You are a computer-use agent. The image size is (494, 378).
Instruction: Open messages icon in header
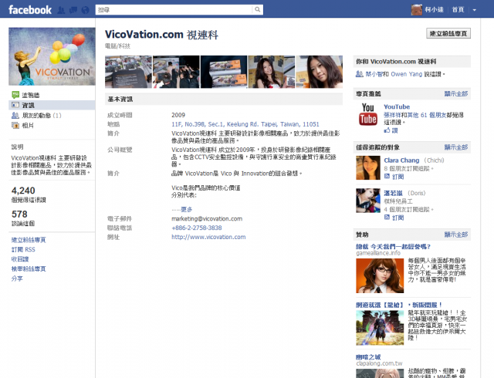[73, 10]
